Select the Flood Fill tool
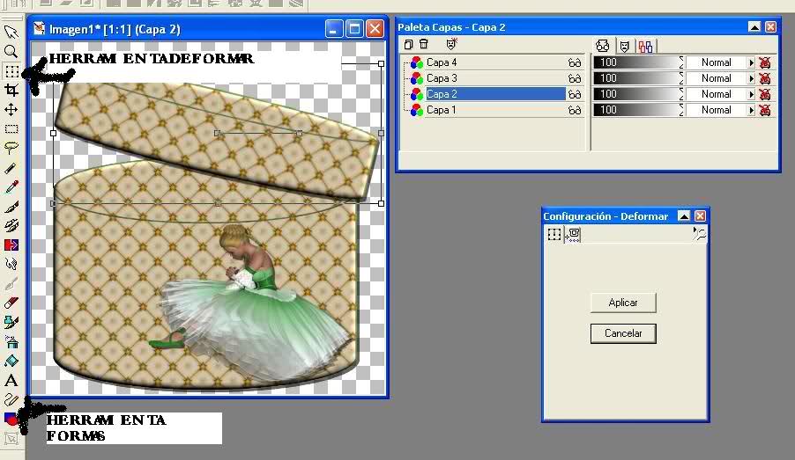The width and height of the screenshot is (795, 460). tap(11, 361)
